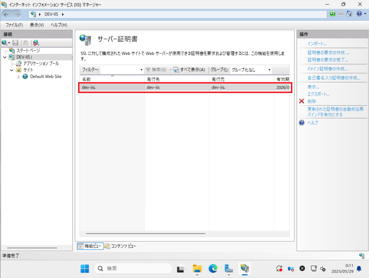Open the Search (検索) button dropdown arrow
The width and height of the screenshot is (369, 278).
coord(171,70)
